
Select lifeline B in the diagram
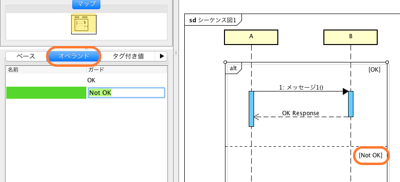click(350, 37)
